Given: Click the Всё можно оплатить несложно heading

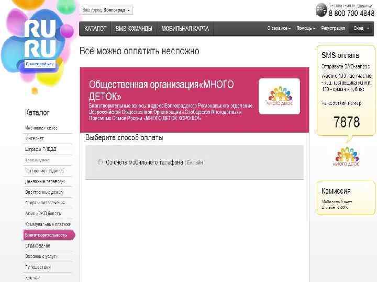Looking at the screenshot, I should [139, 51].
